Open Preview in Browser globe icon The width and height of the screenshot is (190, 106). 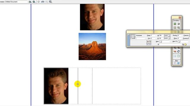pyautogui.click(x=34, y=2)
